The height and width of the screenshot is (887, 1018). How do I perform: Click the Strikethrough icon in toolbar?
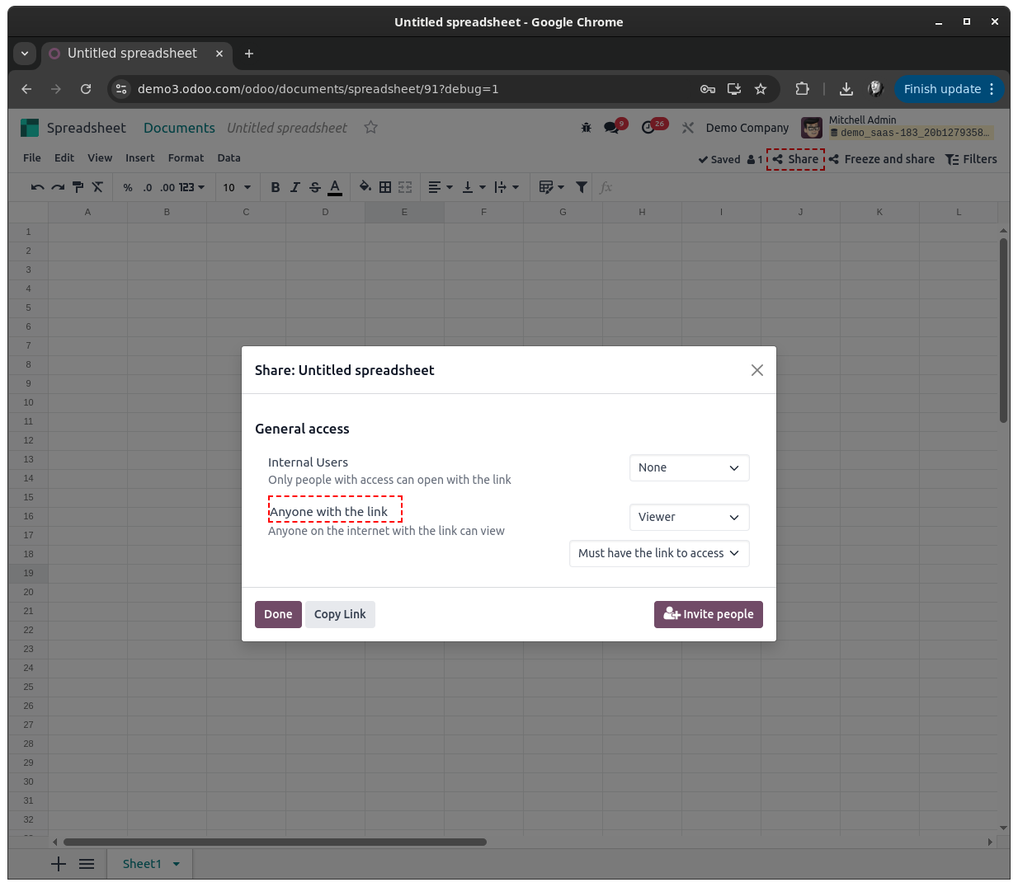tap(315, 188)
